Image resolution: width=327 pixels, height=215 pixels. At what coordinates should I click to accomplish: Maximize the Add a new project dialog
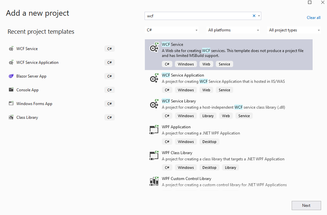[310, 2]
